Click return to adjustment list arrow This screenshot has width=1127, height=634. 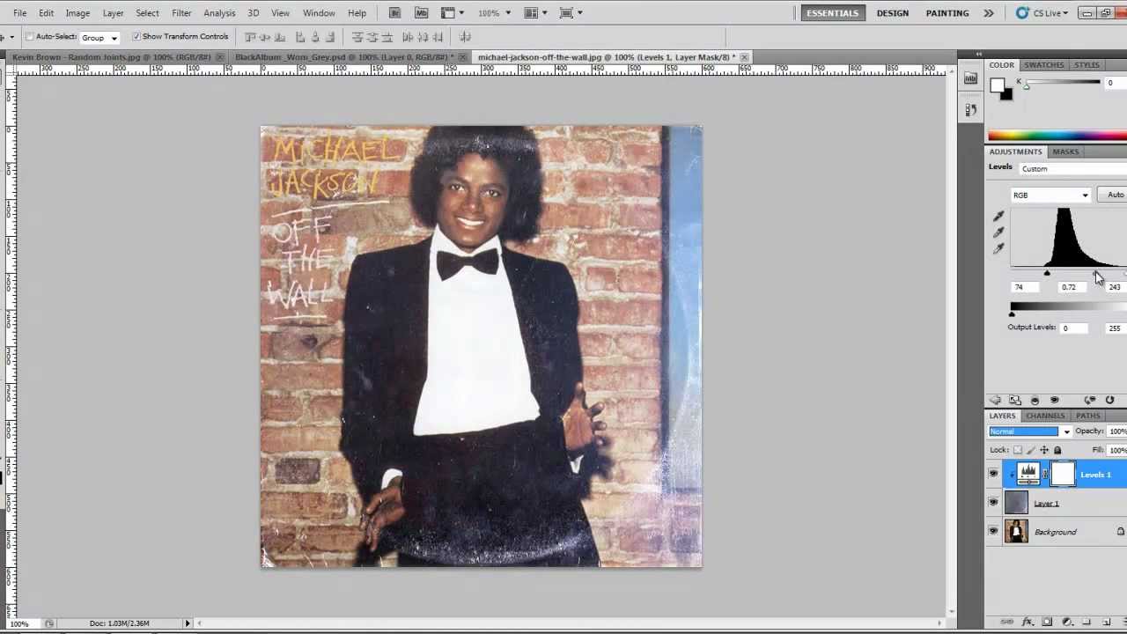pyautogui.click(x=996, y=401)
